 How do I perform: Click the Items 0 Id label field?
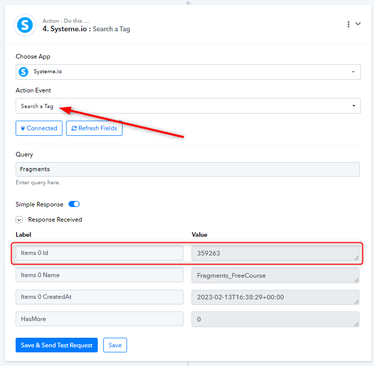click(x=99, y=253)
